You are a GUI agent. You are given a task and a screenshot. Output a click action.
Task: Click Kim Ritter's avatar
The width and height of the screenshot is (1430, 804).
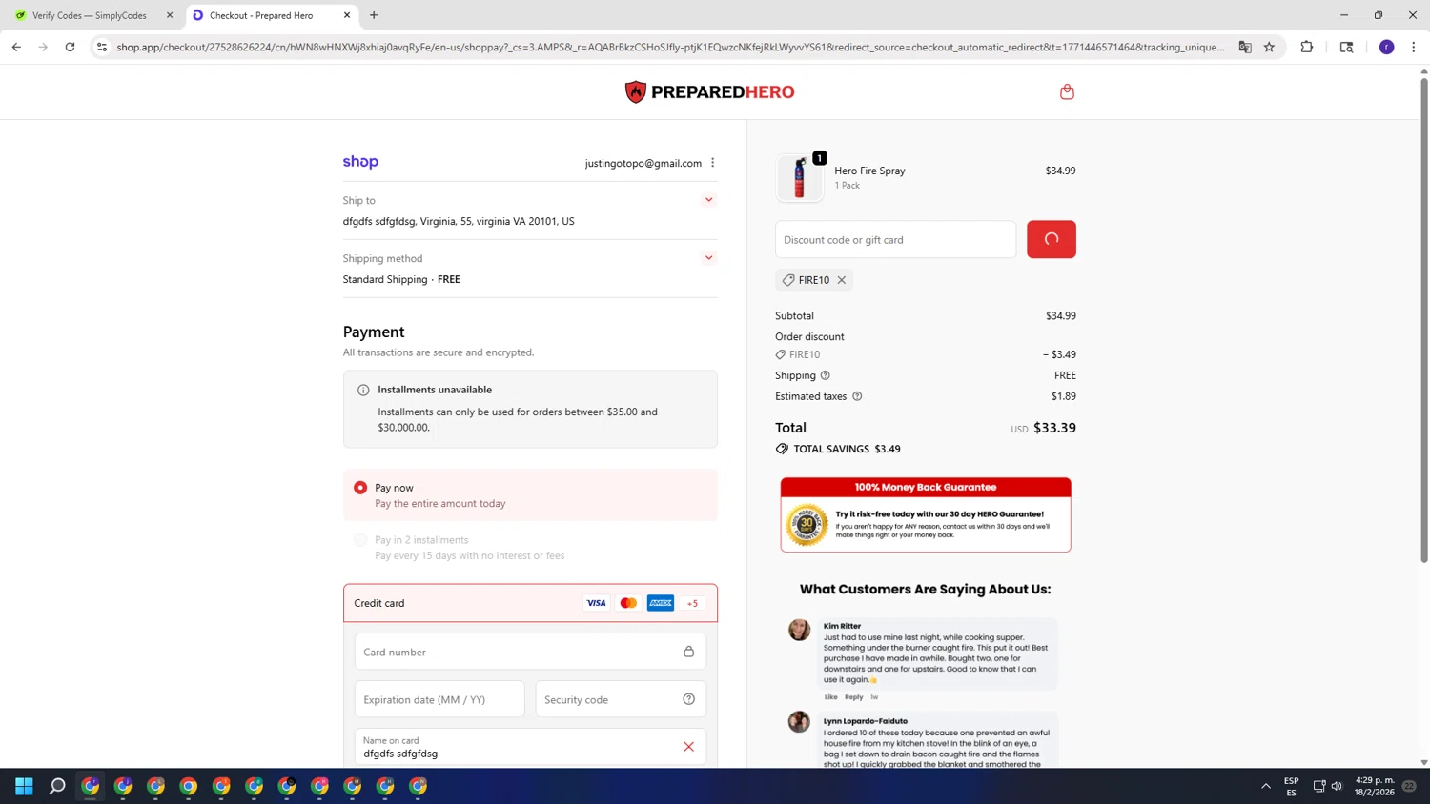point(799,630)
